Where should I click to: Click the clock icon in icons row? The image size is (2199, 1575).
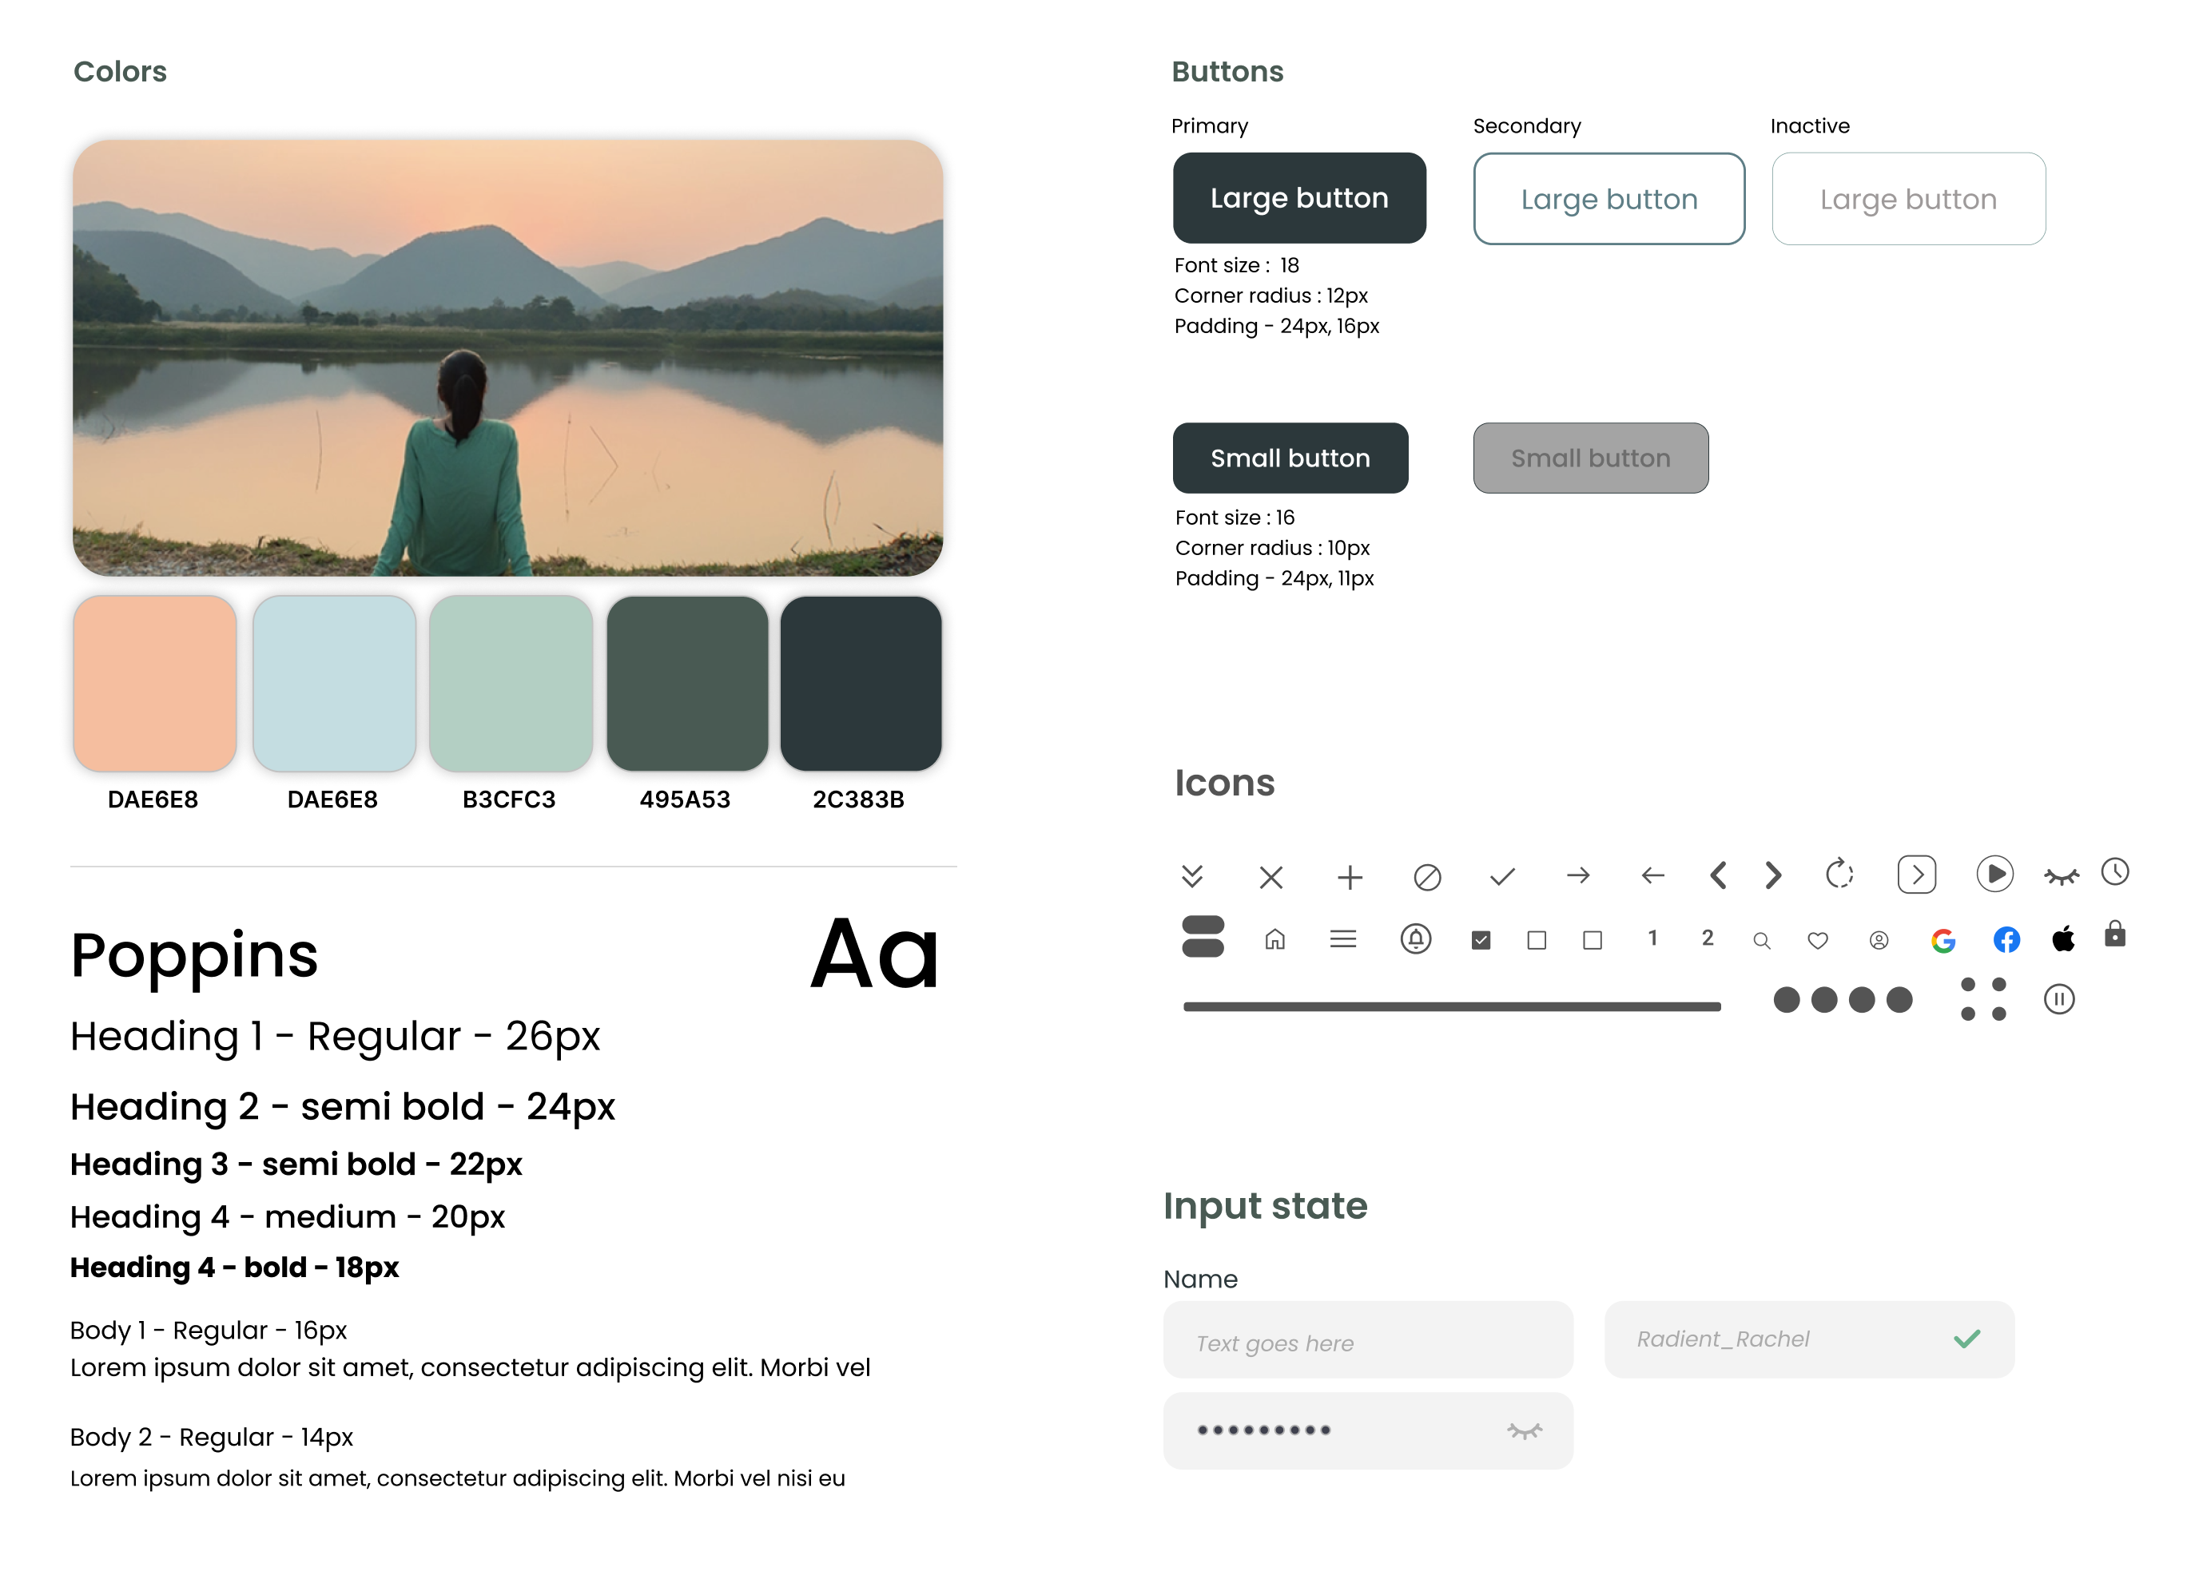coord(2114,871)
